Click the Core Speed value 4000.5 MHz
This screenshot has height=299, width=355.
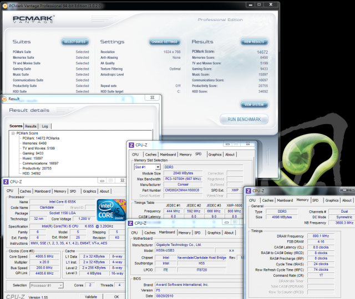pos(44,256)
